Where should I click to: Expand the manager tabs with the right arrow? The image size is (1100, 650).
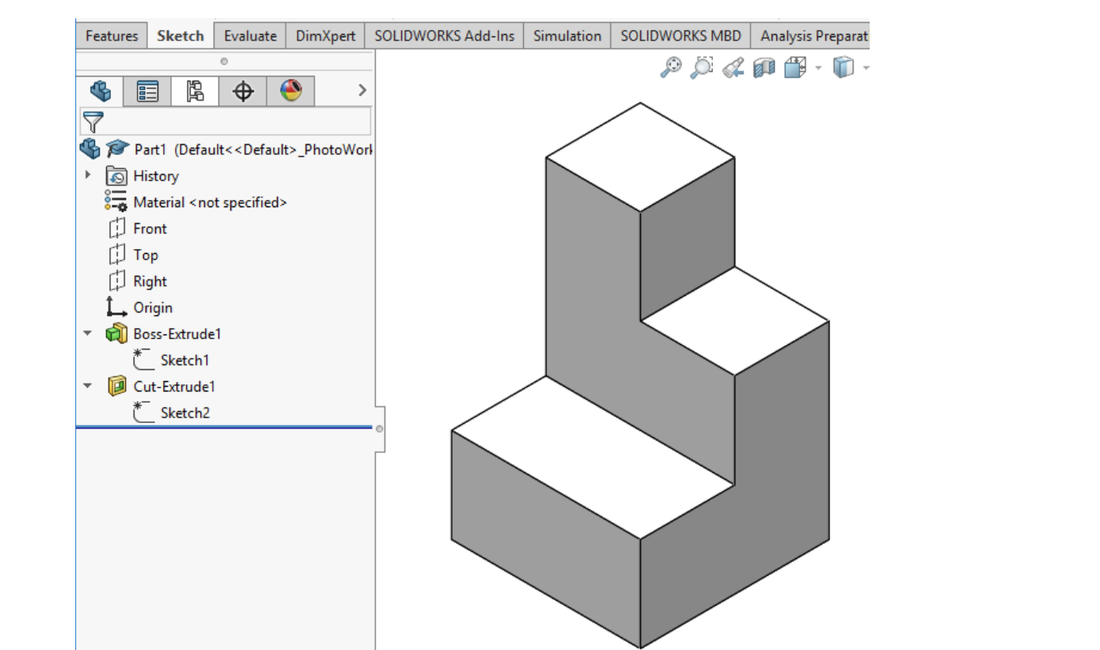362,91
